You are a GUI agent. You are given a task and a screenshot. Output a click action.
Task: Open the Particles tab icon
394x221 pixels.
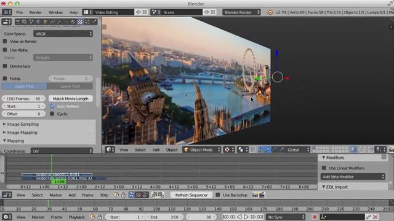(x=87, y=22)
